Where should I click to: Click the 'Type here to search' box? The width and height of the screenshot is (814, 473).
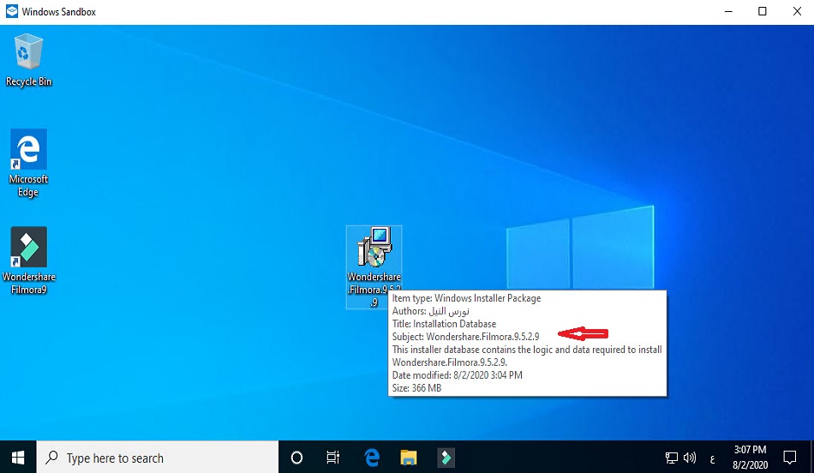point(159,458)
